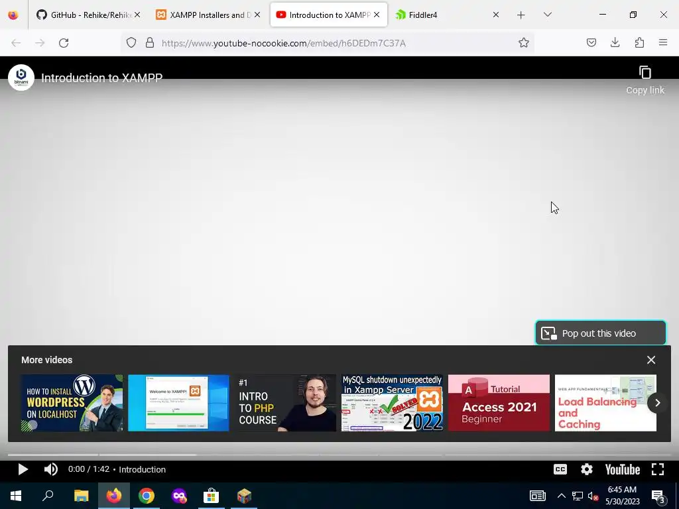Click the Introduction chapter label
The height and width of the screenshot is (509, 679).
pos(142,469)
